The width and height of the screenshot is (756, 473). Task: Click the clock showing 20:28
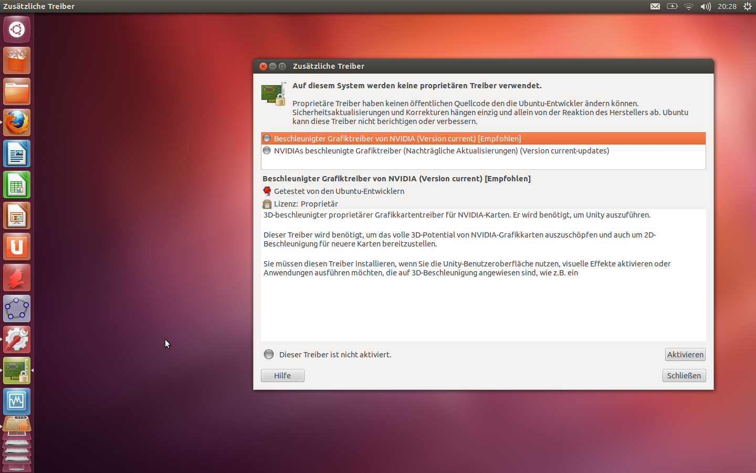[x=727, y=6]
